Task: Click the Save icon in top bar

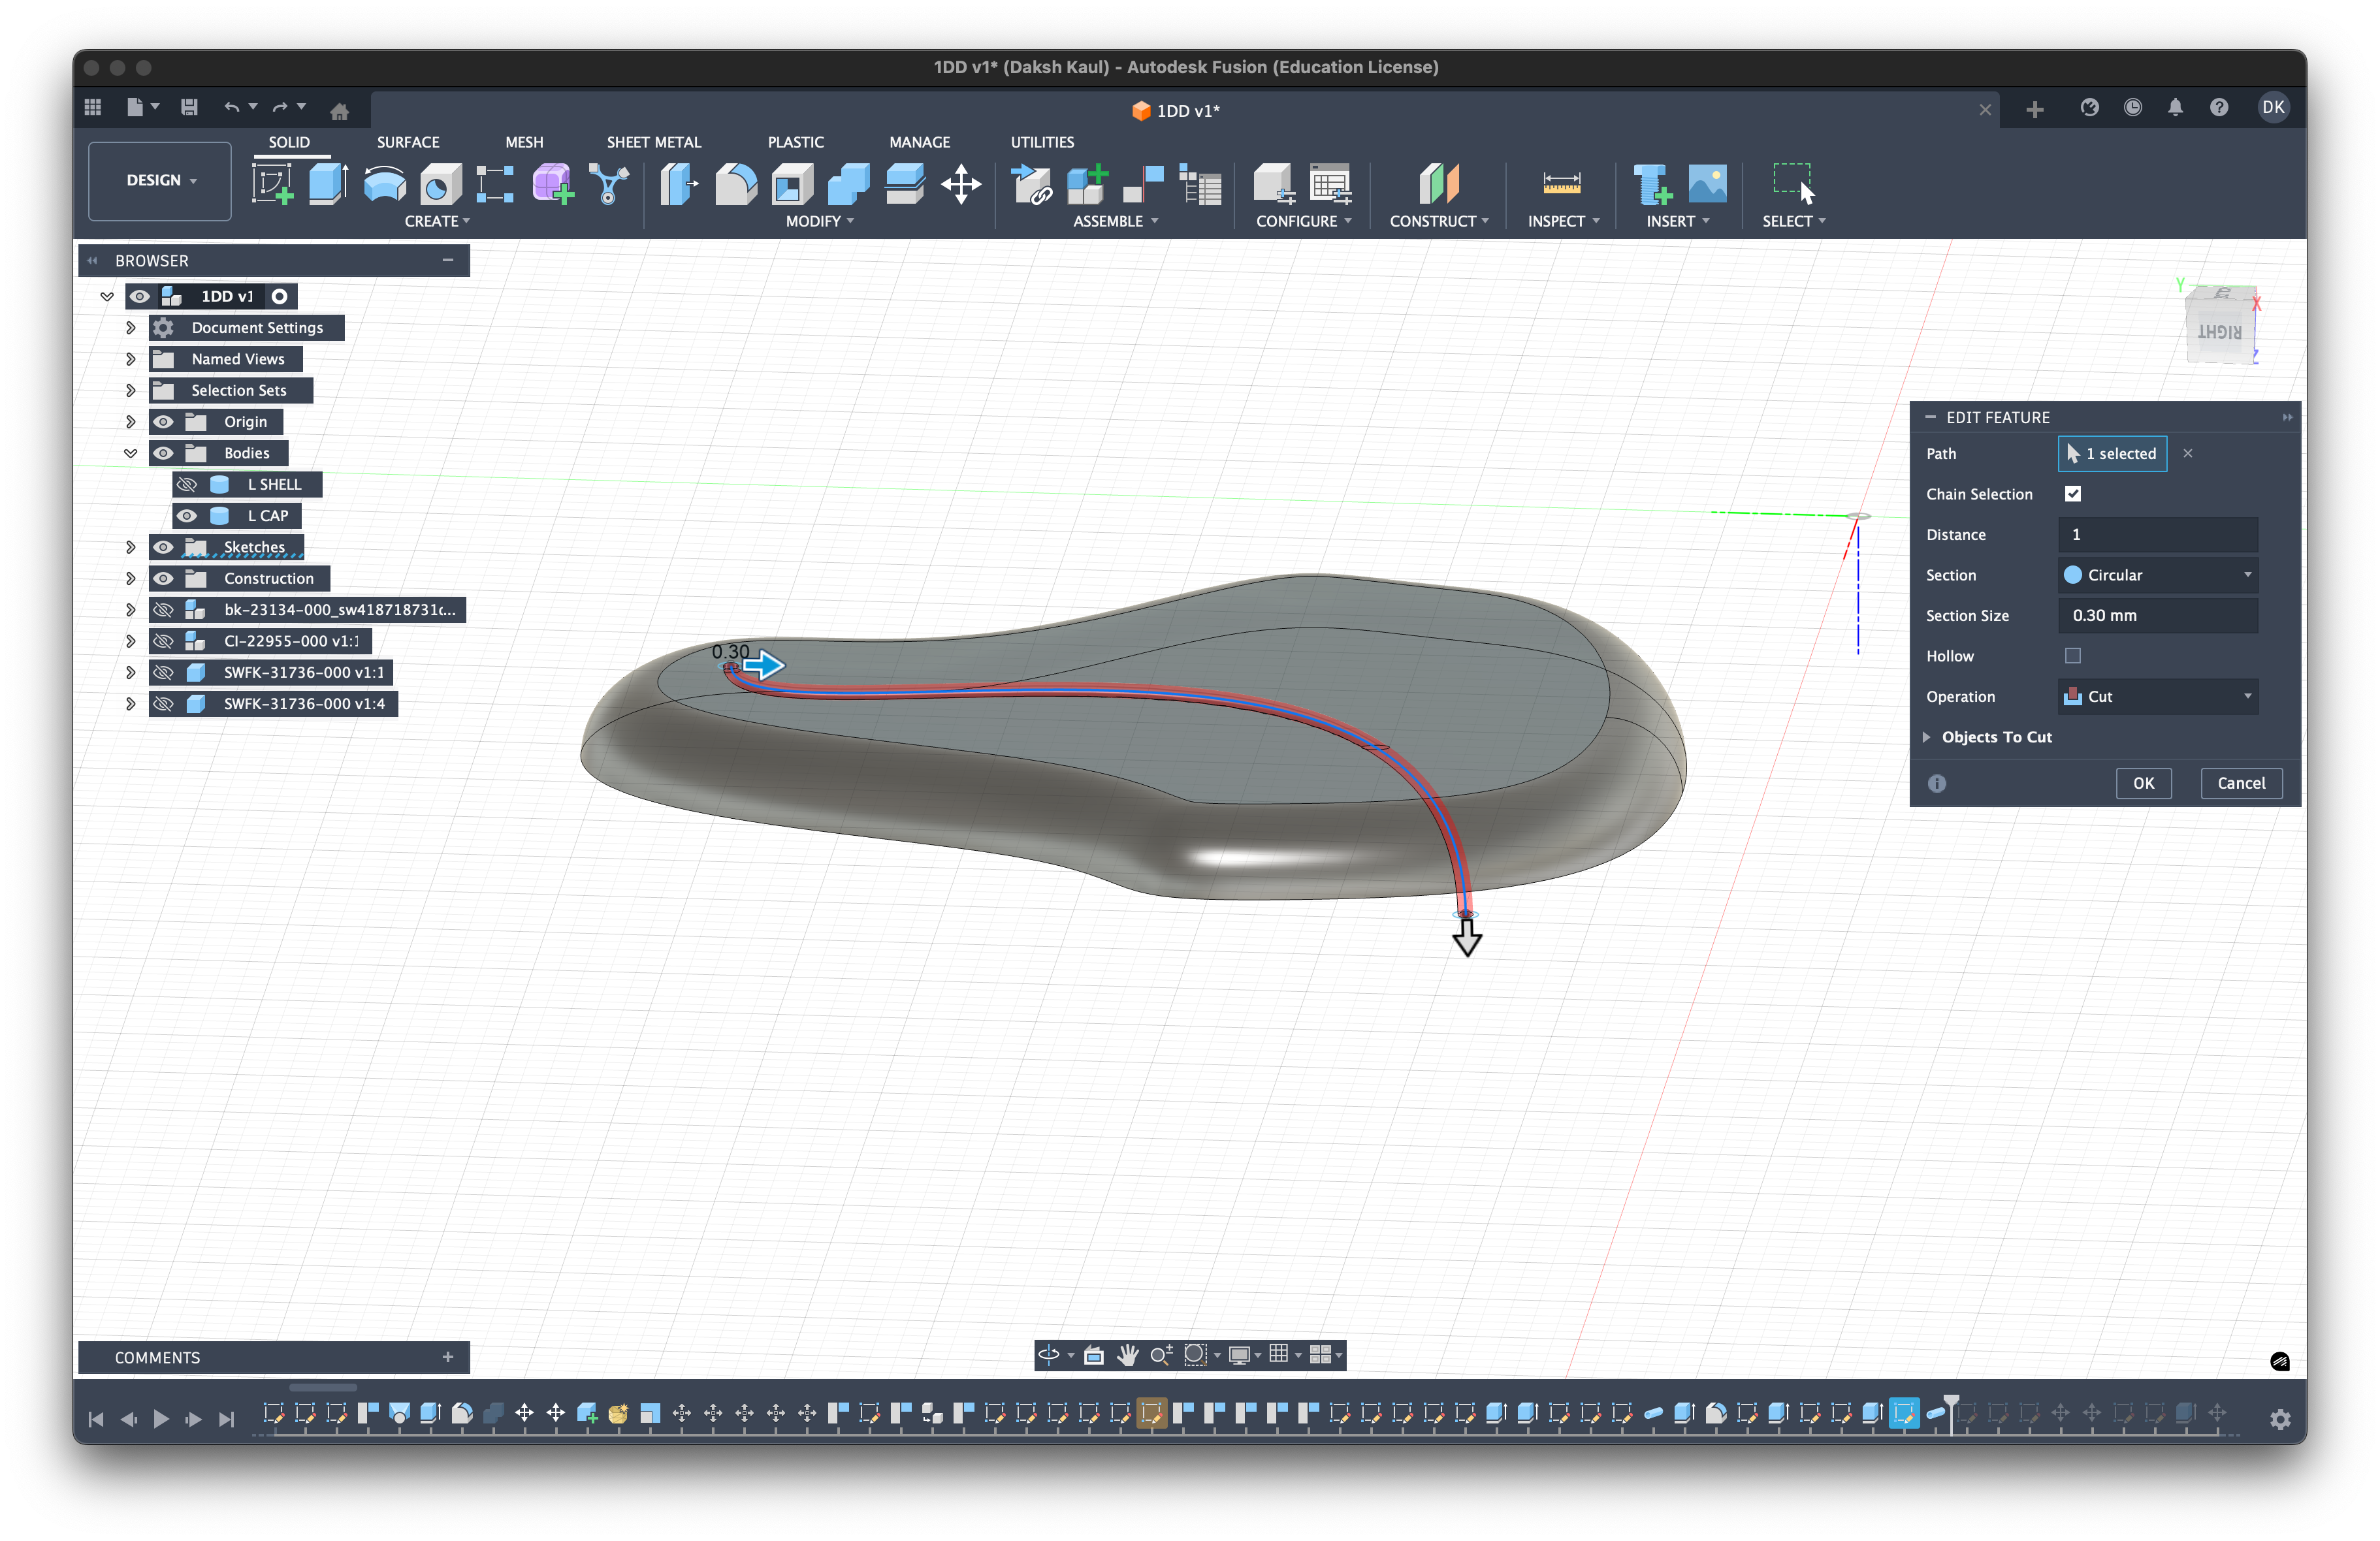Action: pyautogui.click(x=189, y=107)
